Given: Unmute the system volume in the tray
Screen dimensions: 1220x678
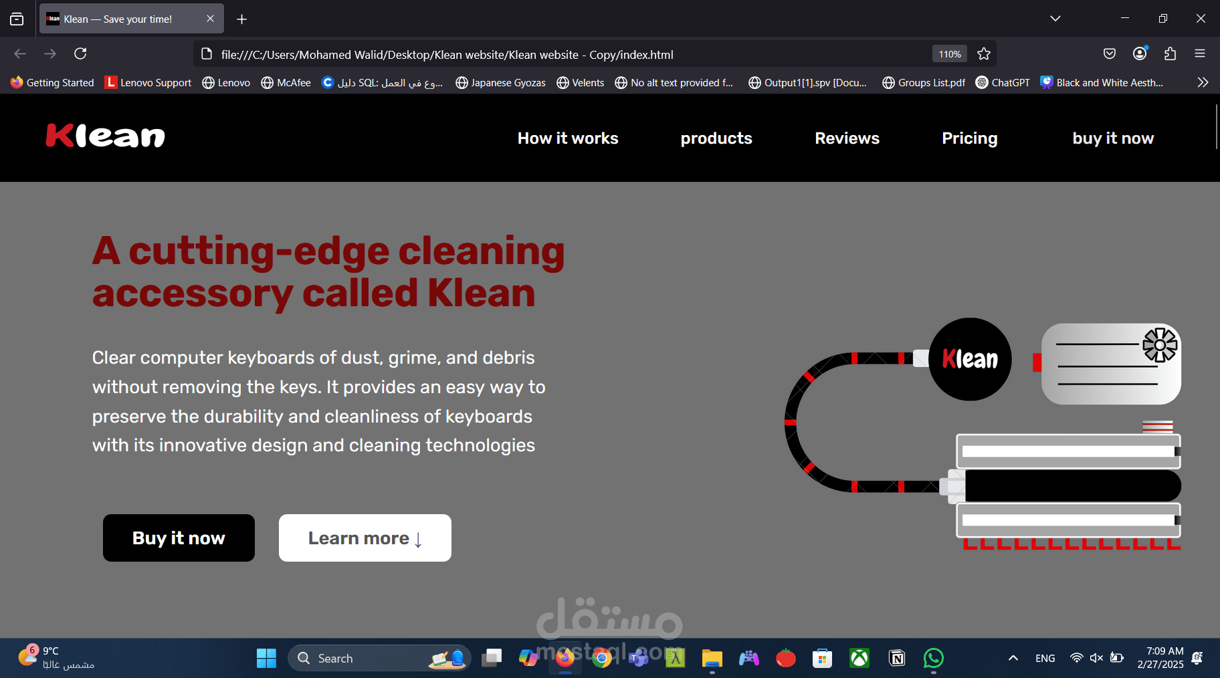Looking at the screenshot, I should click(x=1096, y=658).
